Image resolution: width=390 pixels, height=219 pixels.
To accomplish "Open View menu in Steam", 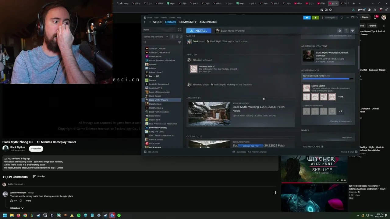I will coord(156,18).
